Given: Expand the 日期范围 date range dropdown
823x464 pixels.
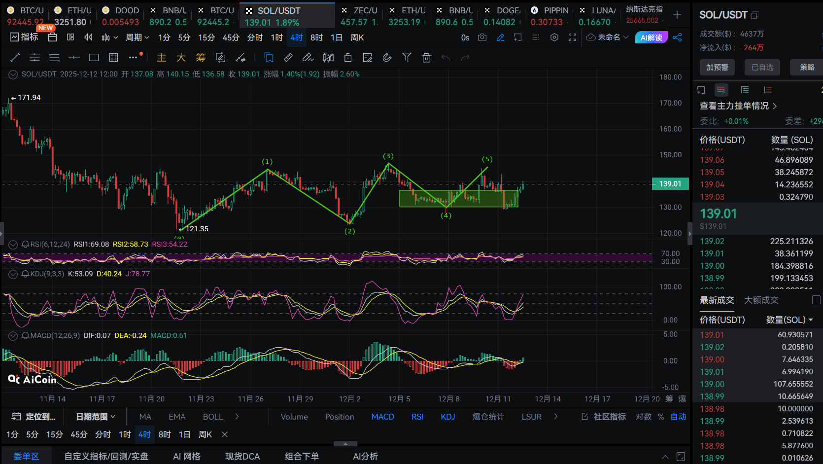Looking at the screenshot, I should 96,417.
